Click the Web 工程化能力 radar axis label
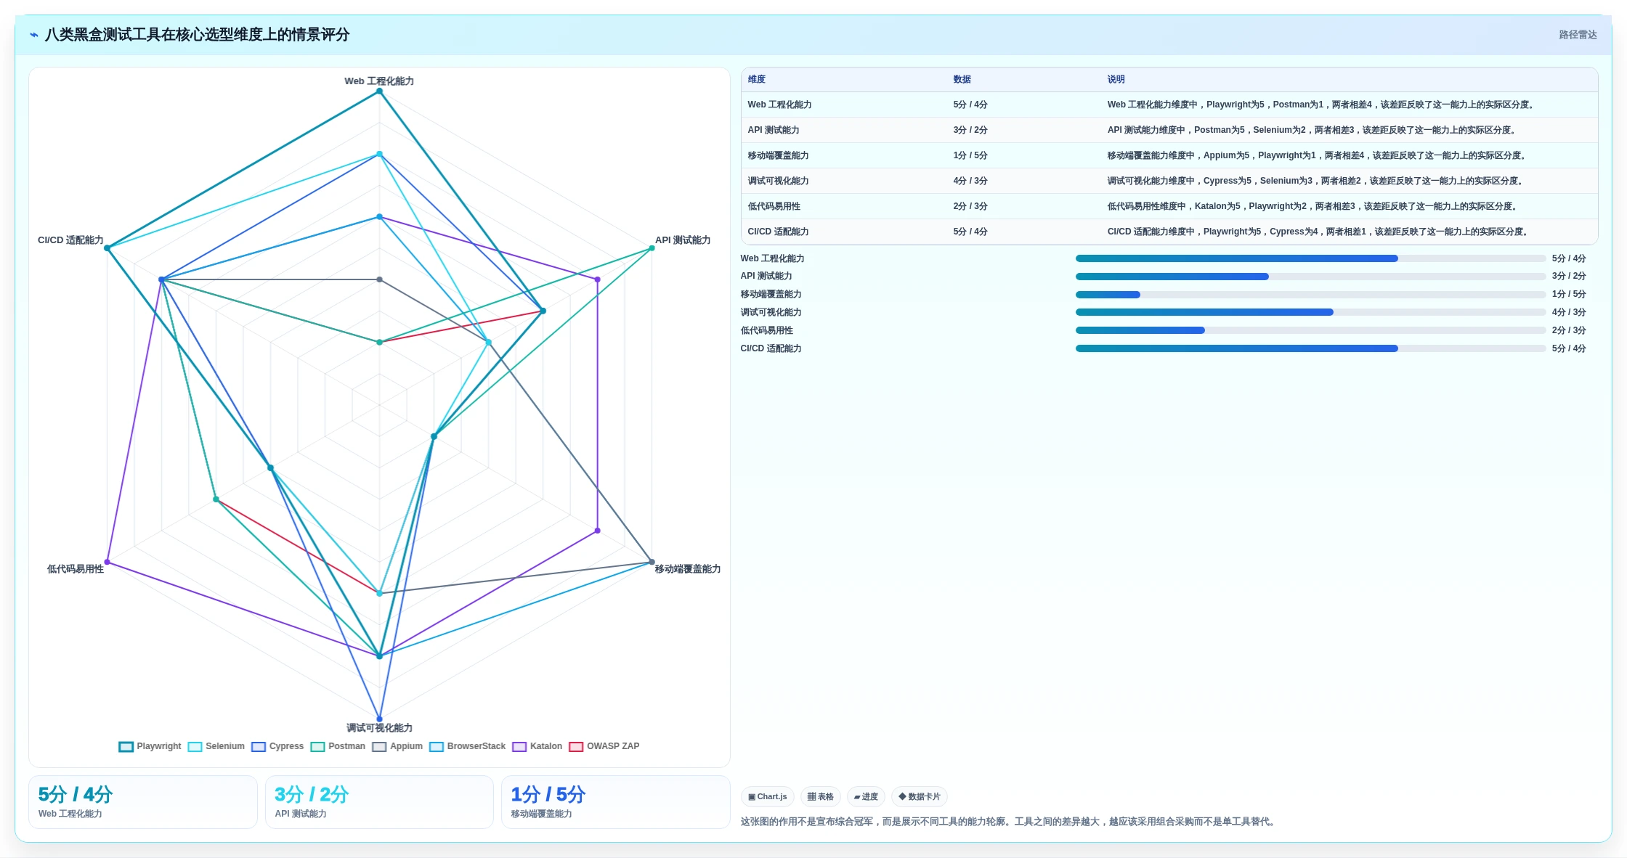This screenshot has height=858, width=1627. (x=379, y=81)
